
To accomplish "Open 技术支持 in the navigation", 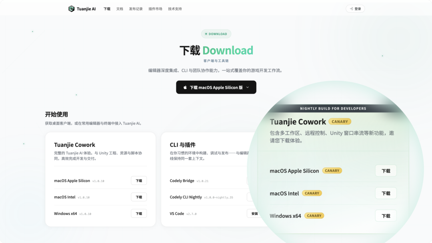I will tap(175, 9).
